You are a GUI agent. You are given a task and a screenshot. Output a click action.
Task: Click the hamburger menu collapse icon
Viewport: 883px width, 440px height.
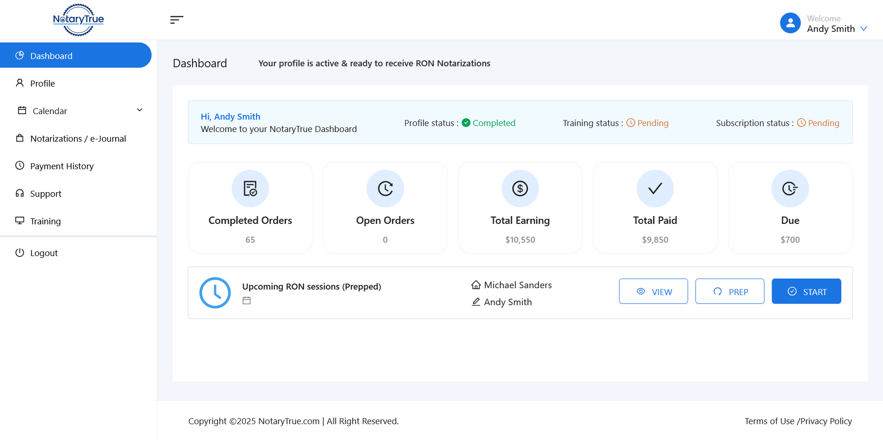coord(176,20)
